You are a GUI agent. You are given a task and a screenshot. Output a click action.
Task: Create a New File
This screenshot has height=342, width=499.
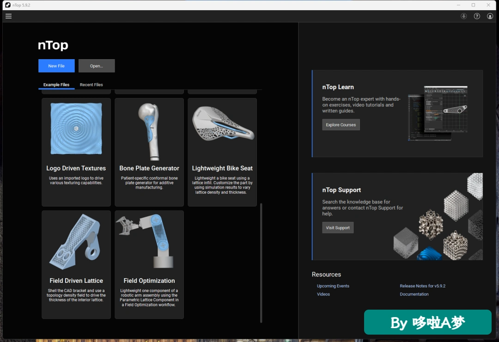[x=57, y=66]
